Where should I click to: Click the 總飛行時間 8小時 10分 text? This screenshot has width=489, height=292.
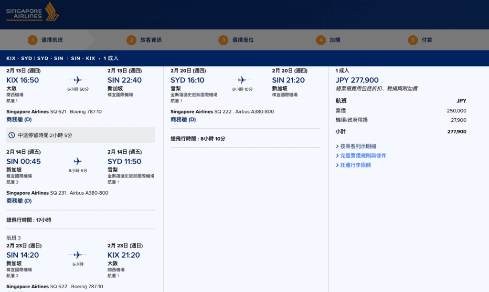click(x=198, y=139)
